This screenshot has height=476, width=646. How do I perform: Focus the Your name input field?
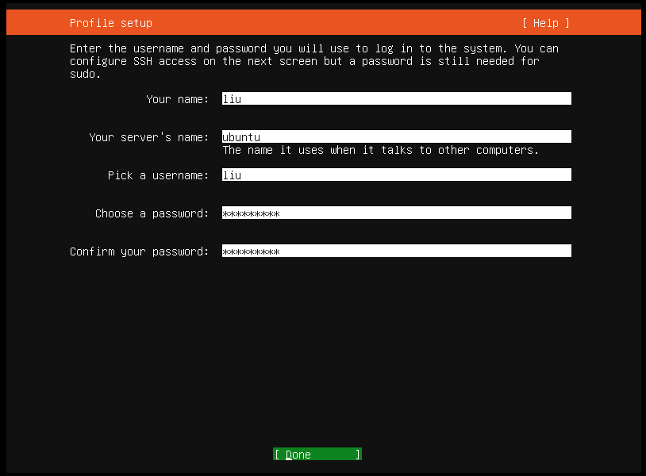(396, 99)
